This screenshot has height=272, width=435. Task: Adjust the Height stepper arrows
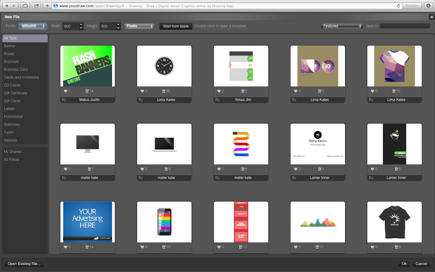click(118, 26)
